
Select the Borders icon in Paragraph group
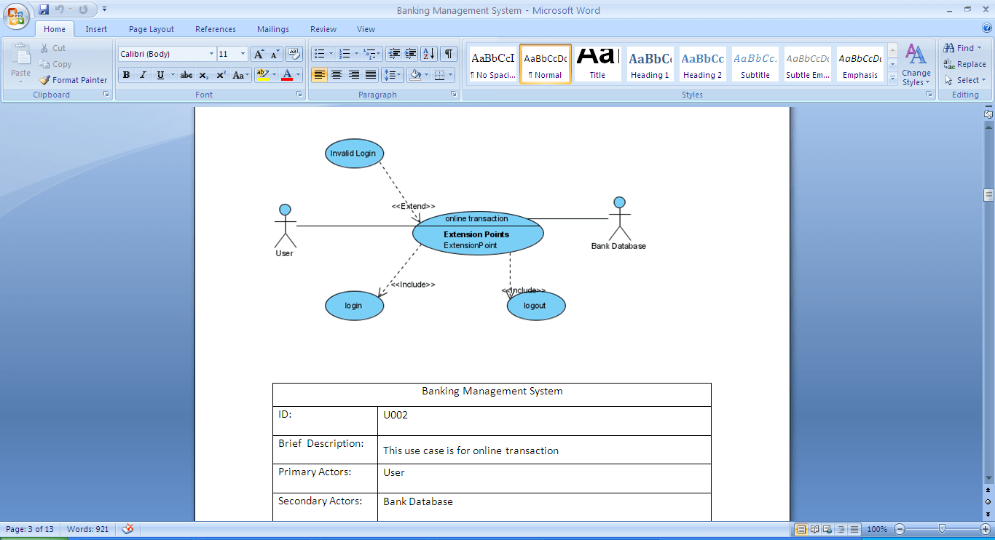point(440,75)
